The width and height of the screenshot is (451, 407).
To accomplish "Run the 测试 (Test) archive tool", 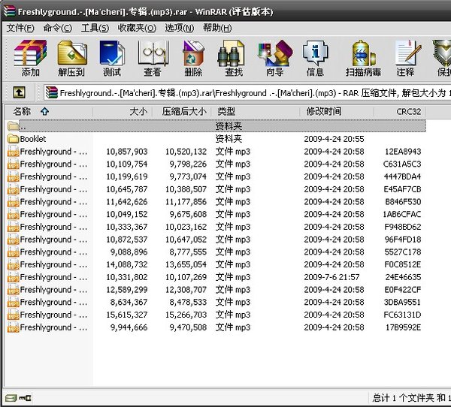I will 112,58.
